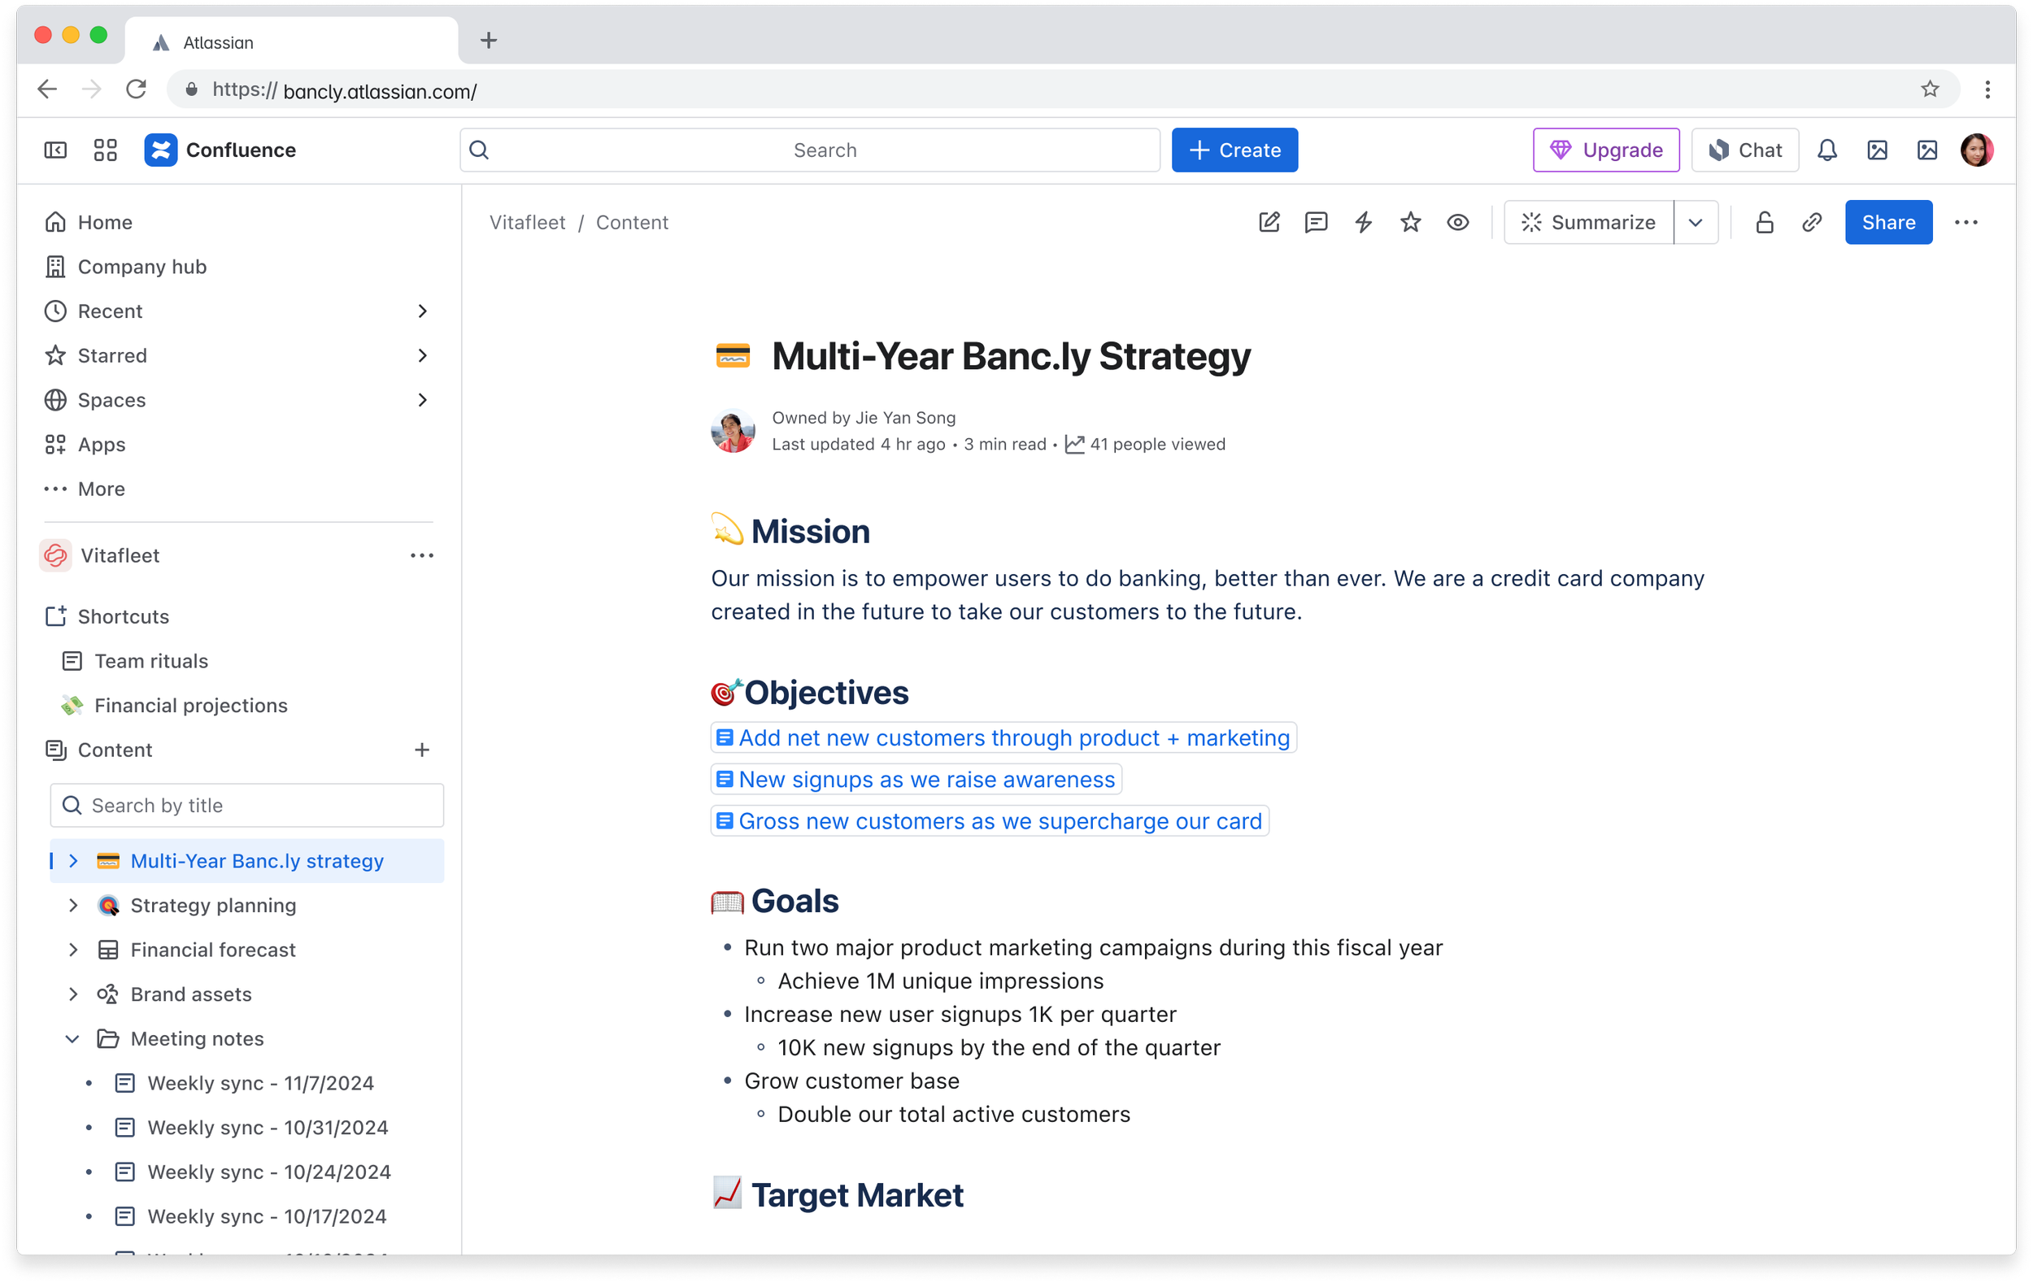Open the New signups objective link
Image resolution: width=2033 pixels, height=1283 pixels.
coord(925,779)
